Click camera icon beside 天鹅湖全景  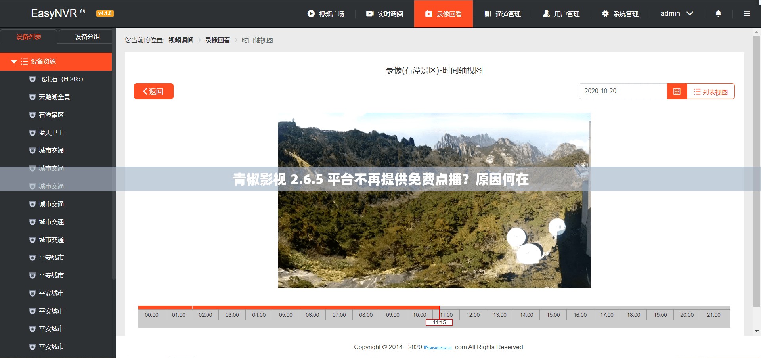(x=33, y=97)
